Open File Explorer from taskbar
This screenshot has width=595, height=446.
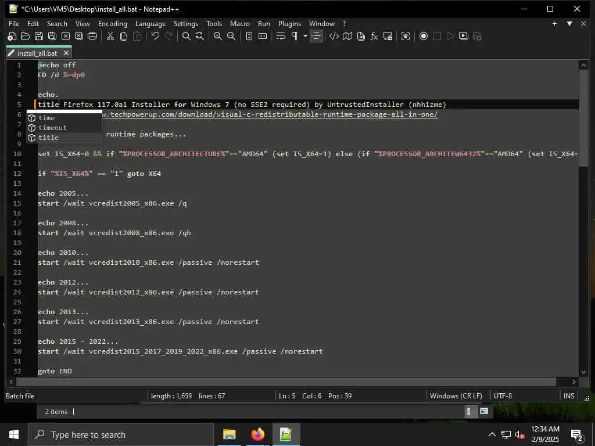(229, 434)
